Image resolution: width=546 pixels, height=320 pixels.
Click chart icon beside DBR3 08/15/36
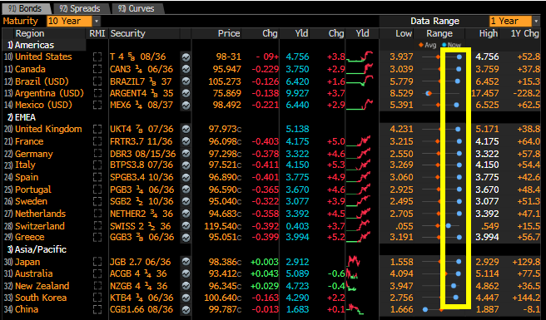pos(186,154)
